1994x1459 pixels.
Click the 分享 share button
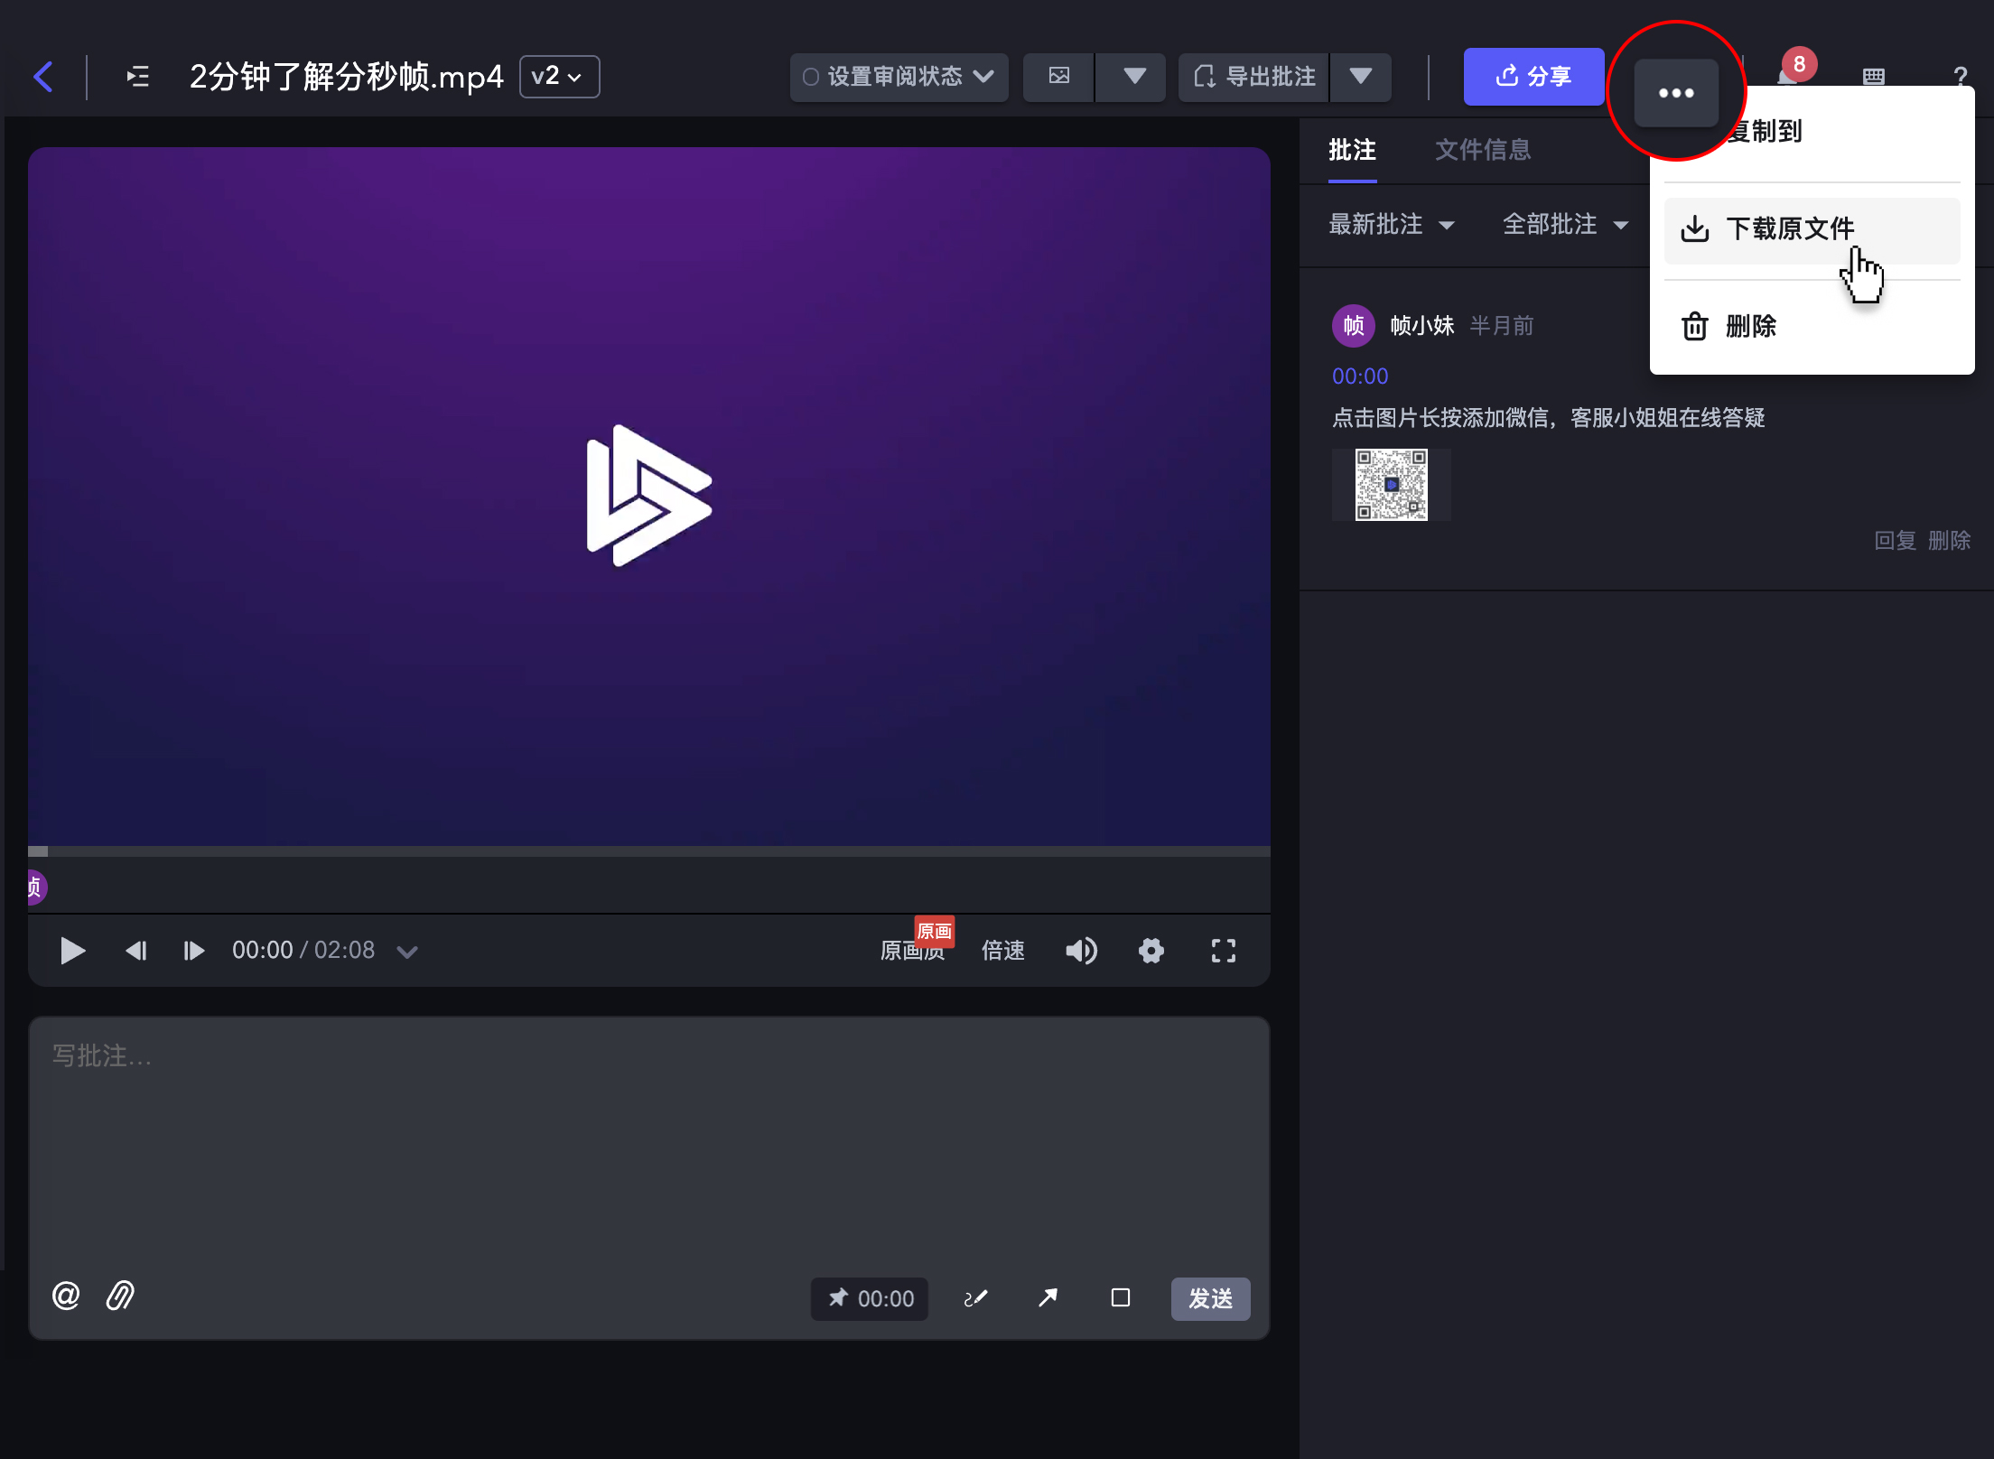[x=1533, y=77]
